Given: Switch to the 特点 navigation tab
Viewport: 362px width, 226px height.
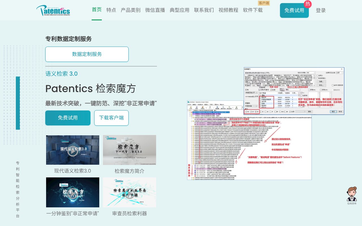Looking at the screenshot, I should click(x=111, y=10).
